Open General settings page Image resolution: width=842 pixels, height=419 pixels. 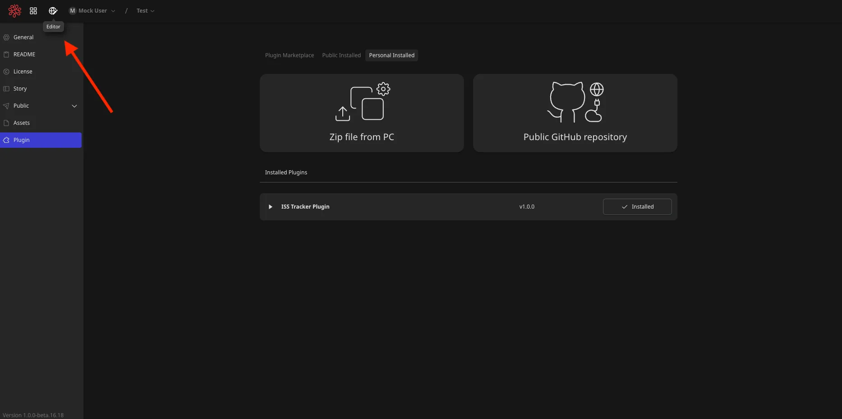tap(41, 37)
